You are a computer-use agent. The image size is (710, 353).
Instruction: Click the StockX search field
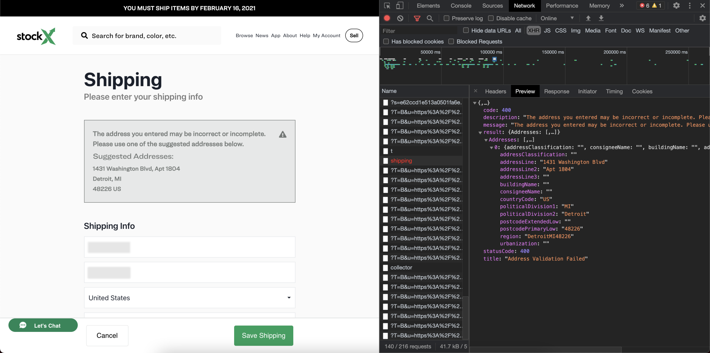point(147,35)
